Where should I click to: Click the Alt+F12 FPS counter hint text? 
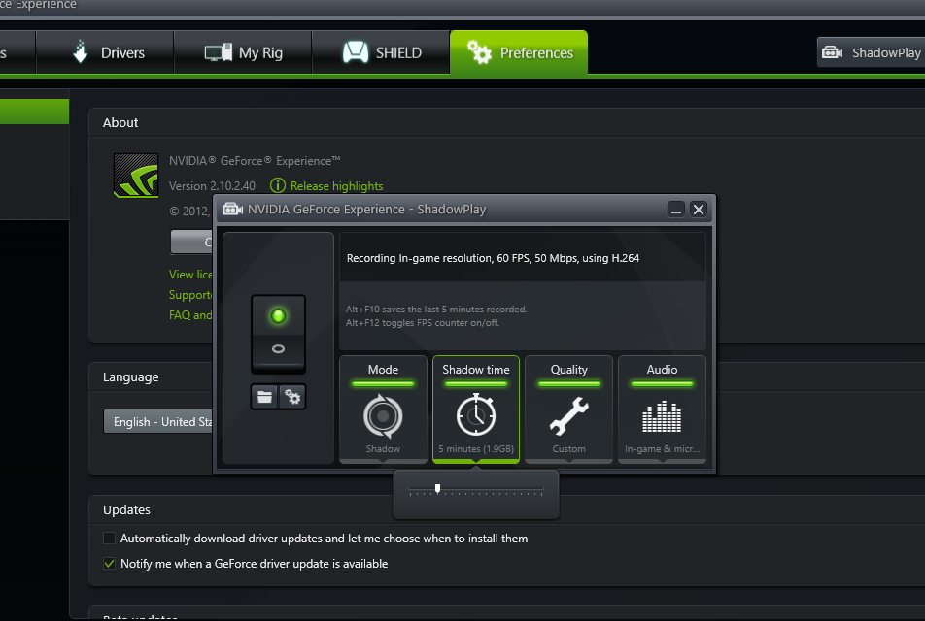point(423,323)
